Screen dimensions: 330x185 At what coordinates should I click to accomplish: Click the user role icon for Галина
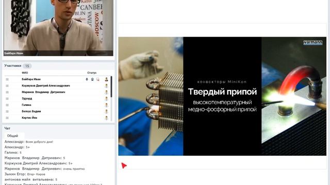click(106, 105)
